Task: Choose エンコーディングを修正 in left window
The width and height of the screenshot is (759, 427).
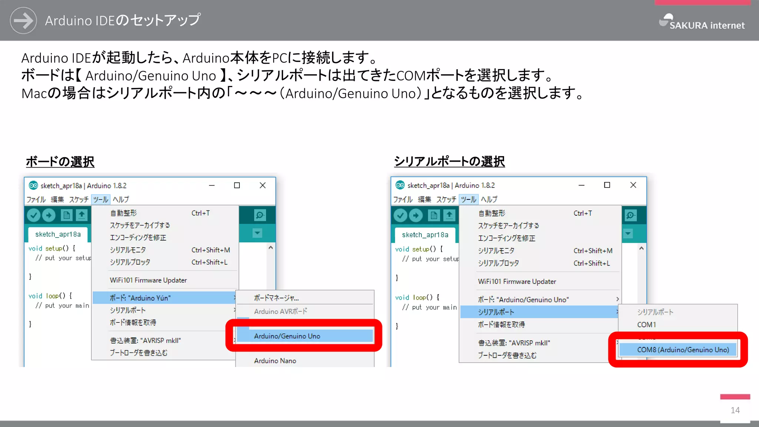Action: coord(164,237)
